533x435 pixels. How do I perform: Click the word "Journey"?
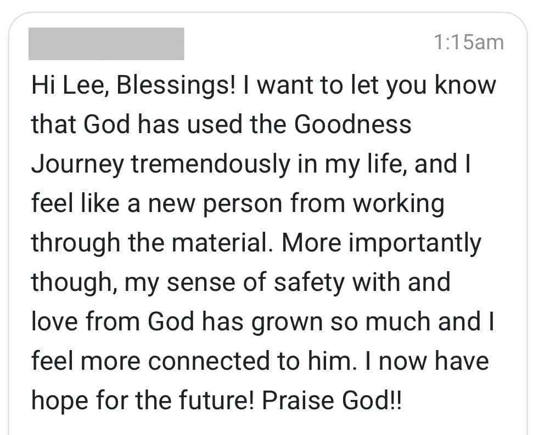pos(77,165)
